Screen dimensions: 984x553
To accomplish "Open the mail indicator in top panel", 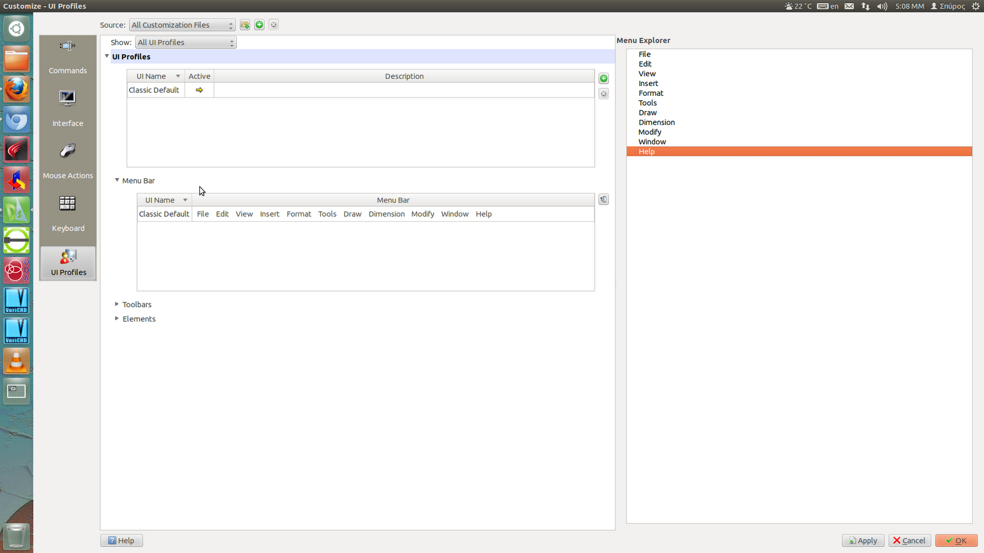I will (849, 6).
